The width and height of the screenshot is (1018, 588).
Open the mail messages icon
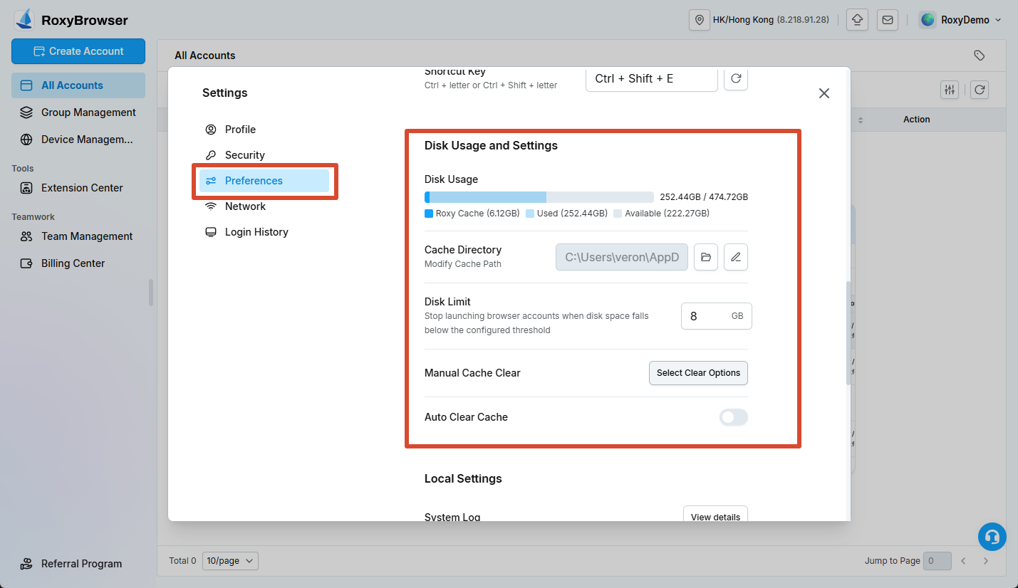[x=888, y=20]
